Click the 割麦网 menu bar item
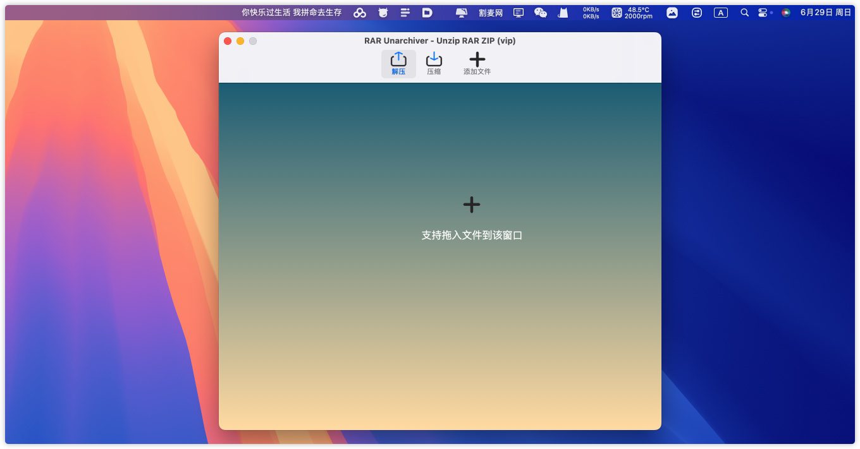860x449 pixels. pos(491,13)
